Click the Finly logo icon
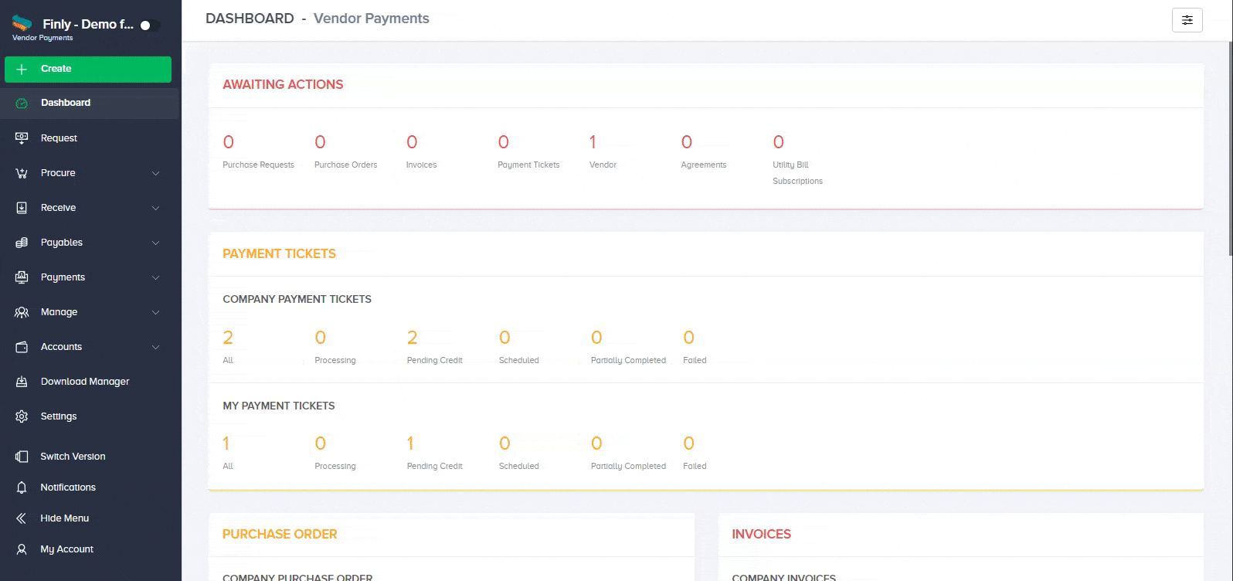Viewport: 1233px width, 581px height. (x=22, y=23)
